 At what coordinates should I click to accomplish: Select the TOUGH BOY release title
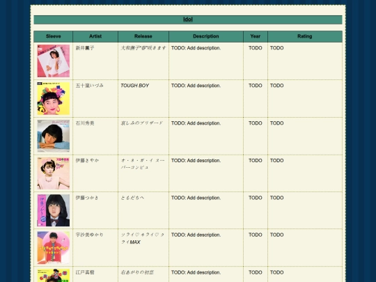coord(135,86)
